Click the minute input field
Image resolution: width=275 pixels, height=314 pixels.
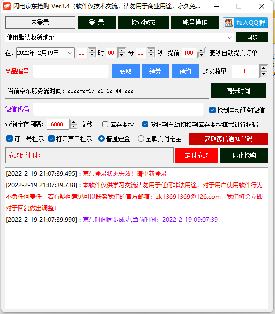pos(112,53)
